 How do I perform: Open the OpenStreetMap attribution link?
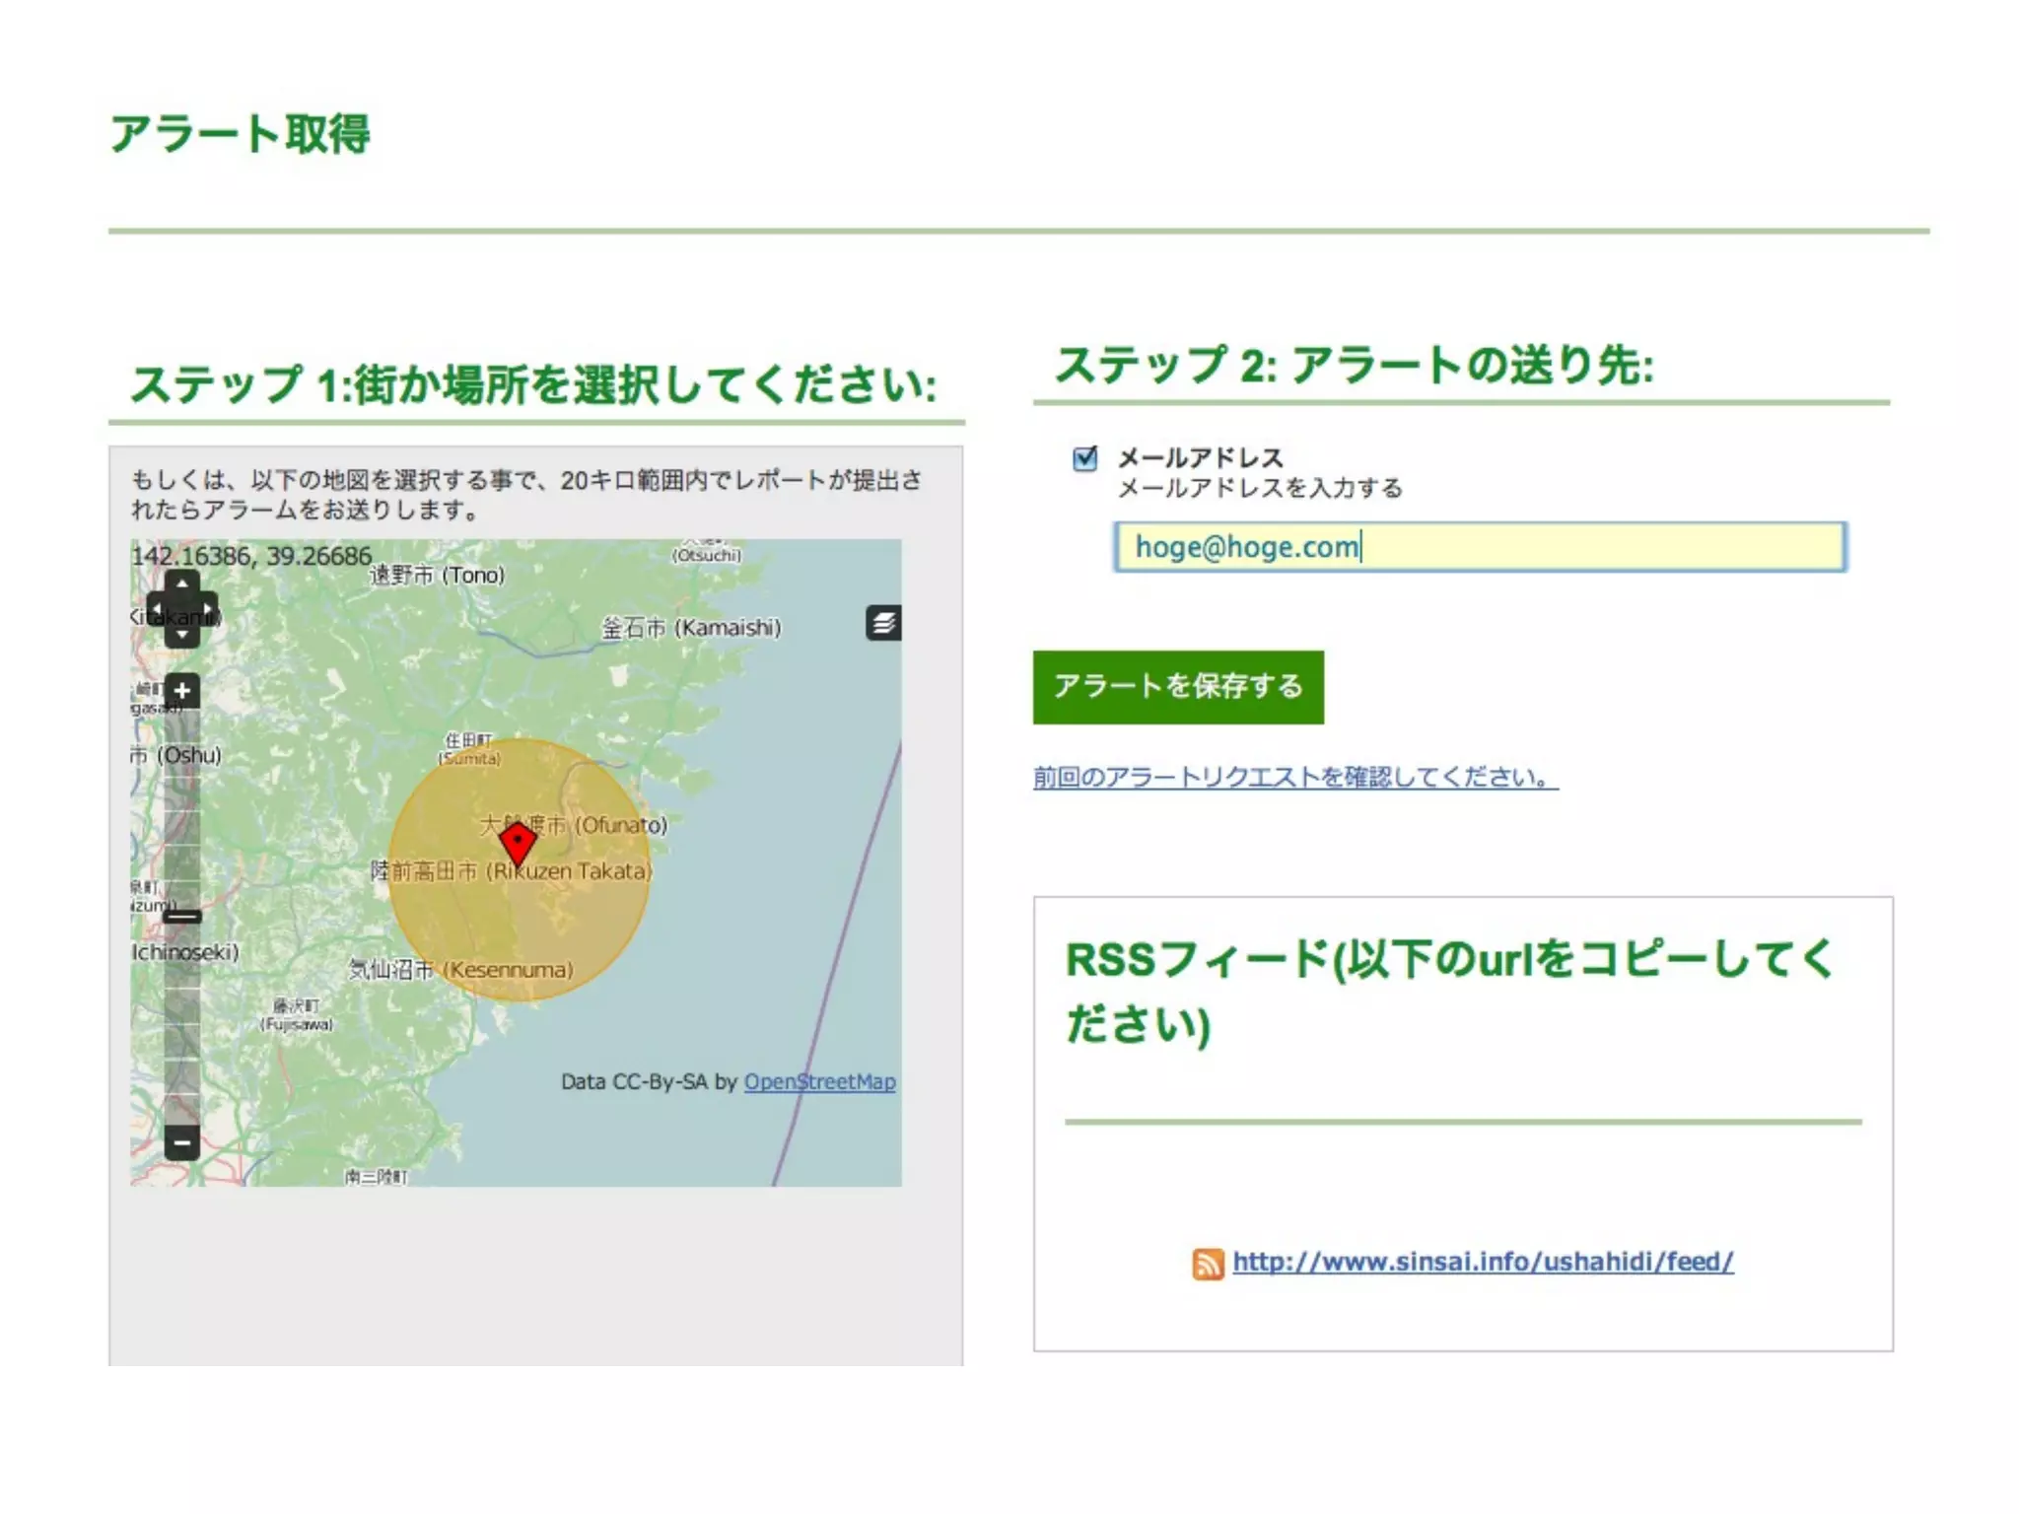pos(819,1082)
